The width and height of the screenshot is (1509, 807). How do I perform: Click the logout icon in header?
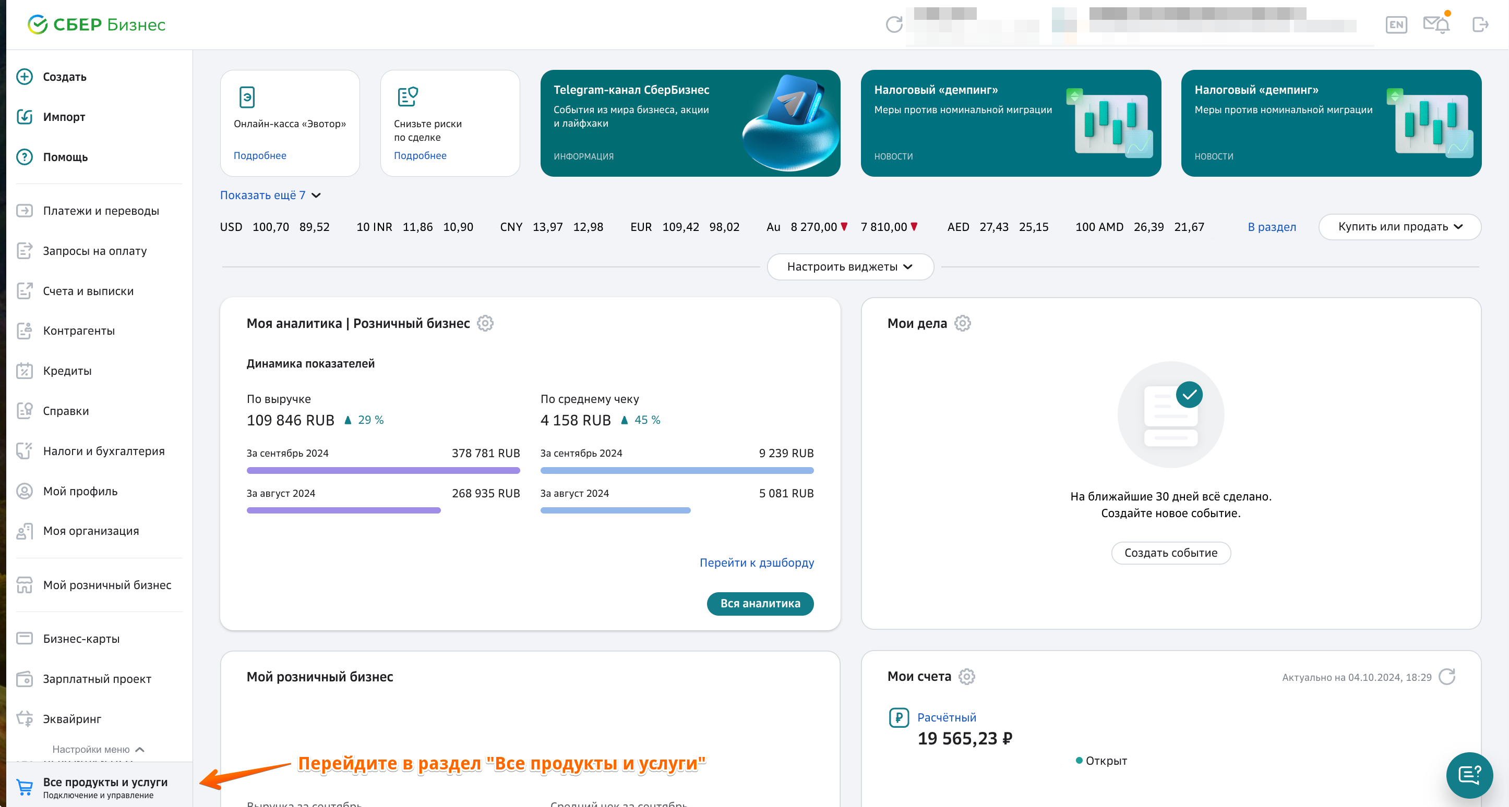point(1480,25)
